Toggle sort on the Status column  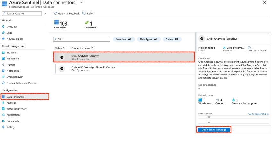[64, 48]
